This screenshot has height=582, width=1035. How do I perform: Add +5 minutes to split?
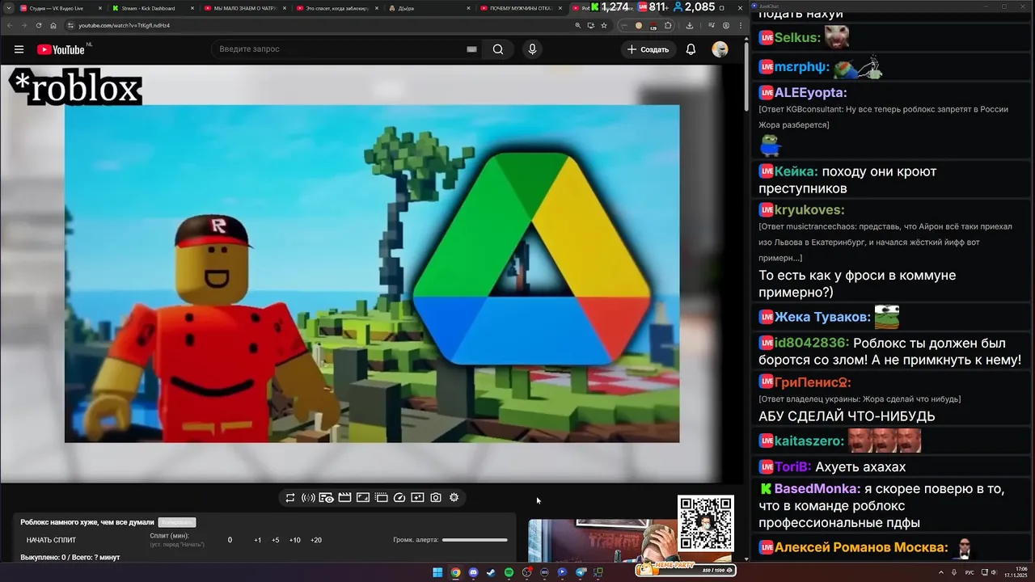click(275, 540)
